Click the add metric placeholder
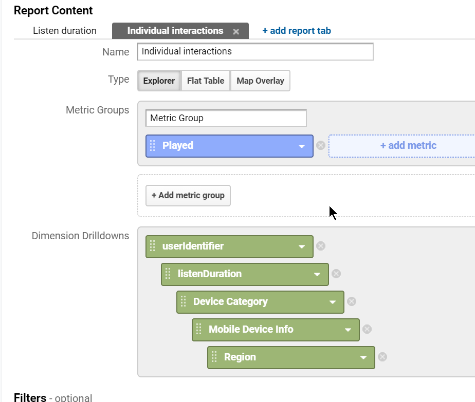Viewport: 475px width, 402px height. point(408,145)
